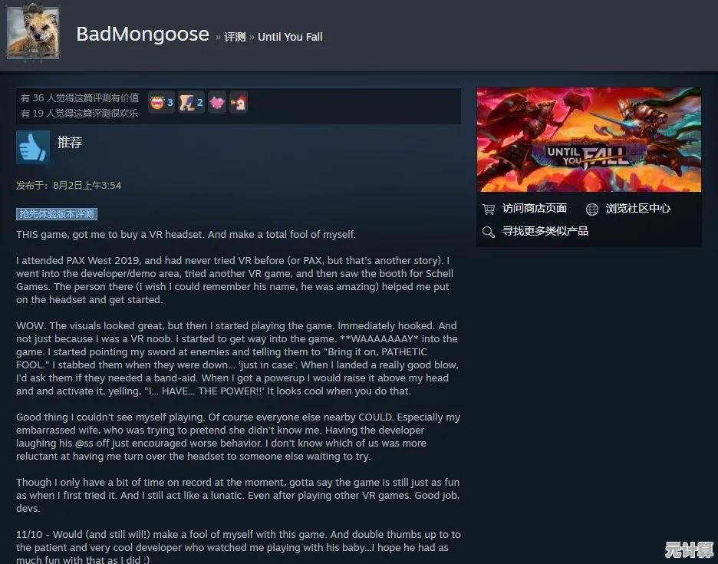Open Until You Fall breadcrumb link
The height and width of the screenshot is (564, 718).
[290, 37]
